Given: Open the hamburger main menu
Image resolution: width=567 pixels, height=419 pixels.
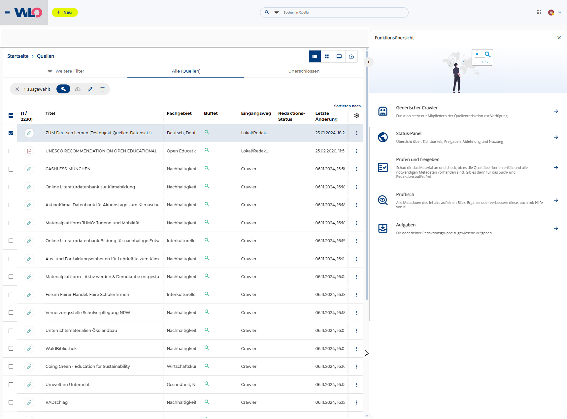Looking at the screenshot, I should pos(7,13).
